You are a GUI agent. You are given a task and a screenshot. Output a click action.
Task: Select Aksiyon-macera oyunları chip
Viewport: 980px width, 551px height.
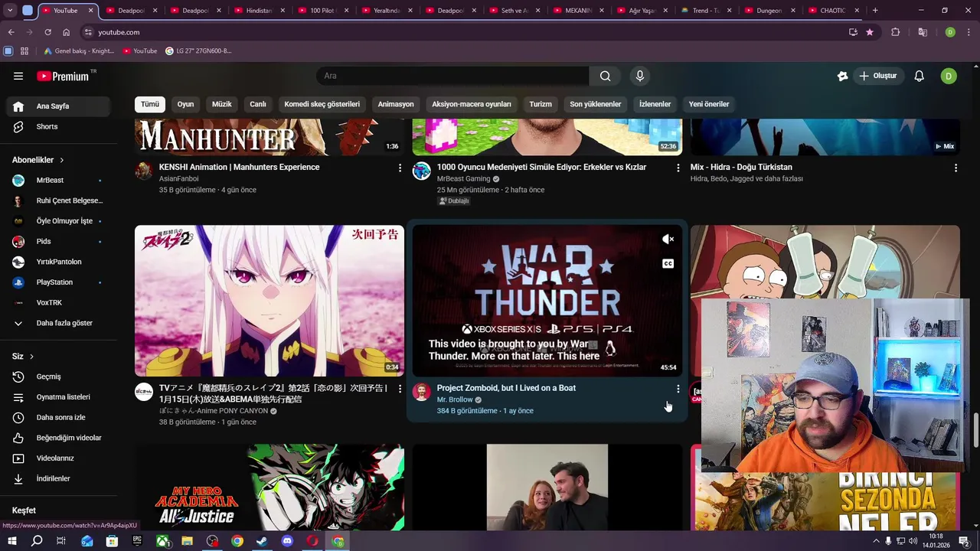point(472,104)
